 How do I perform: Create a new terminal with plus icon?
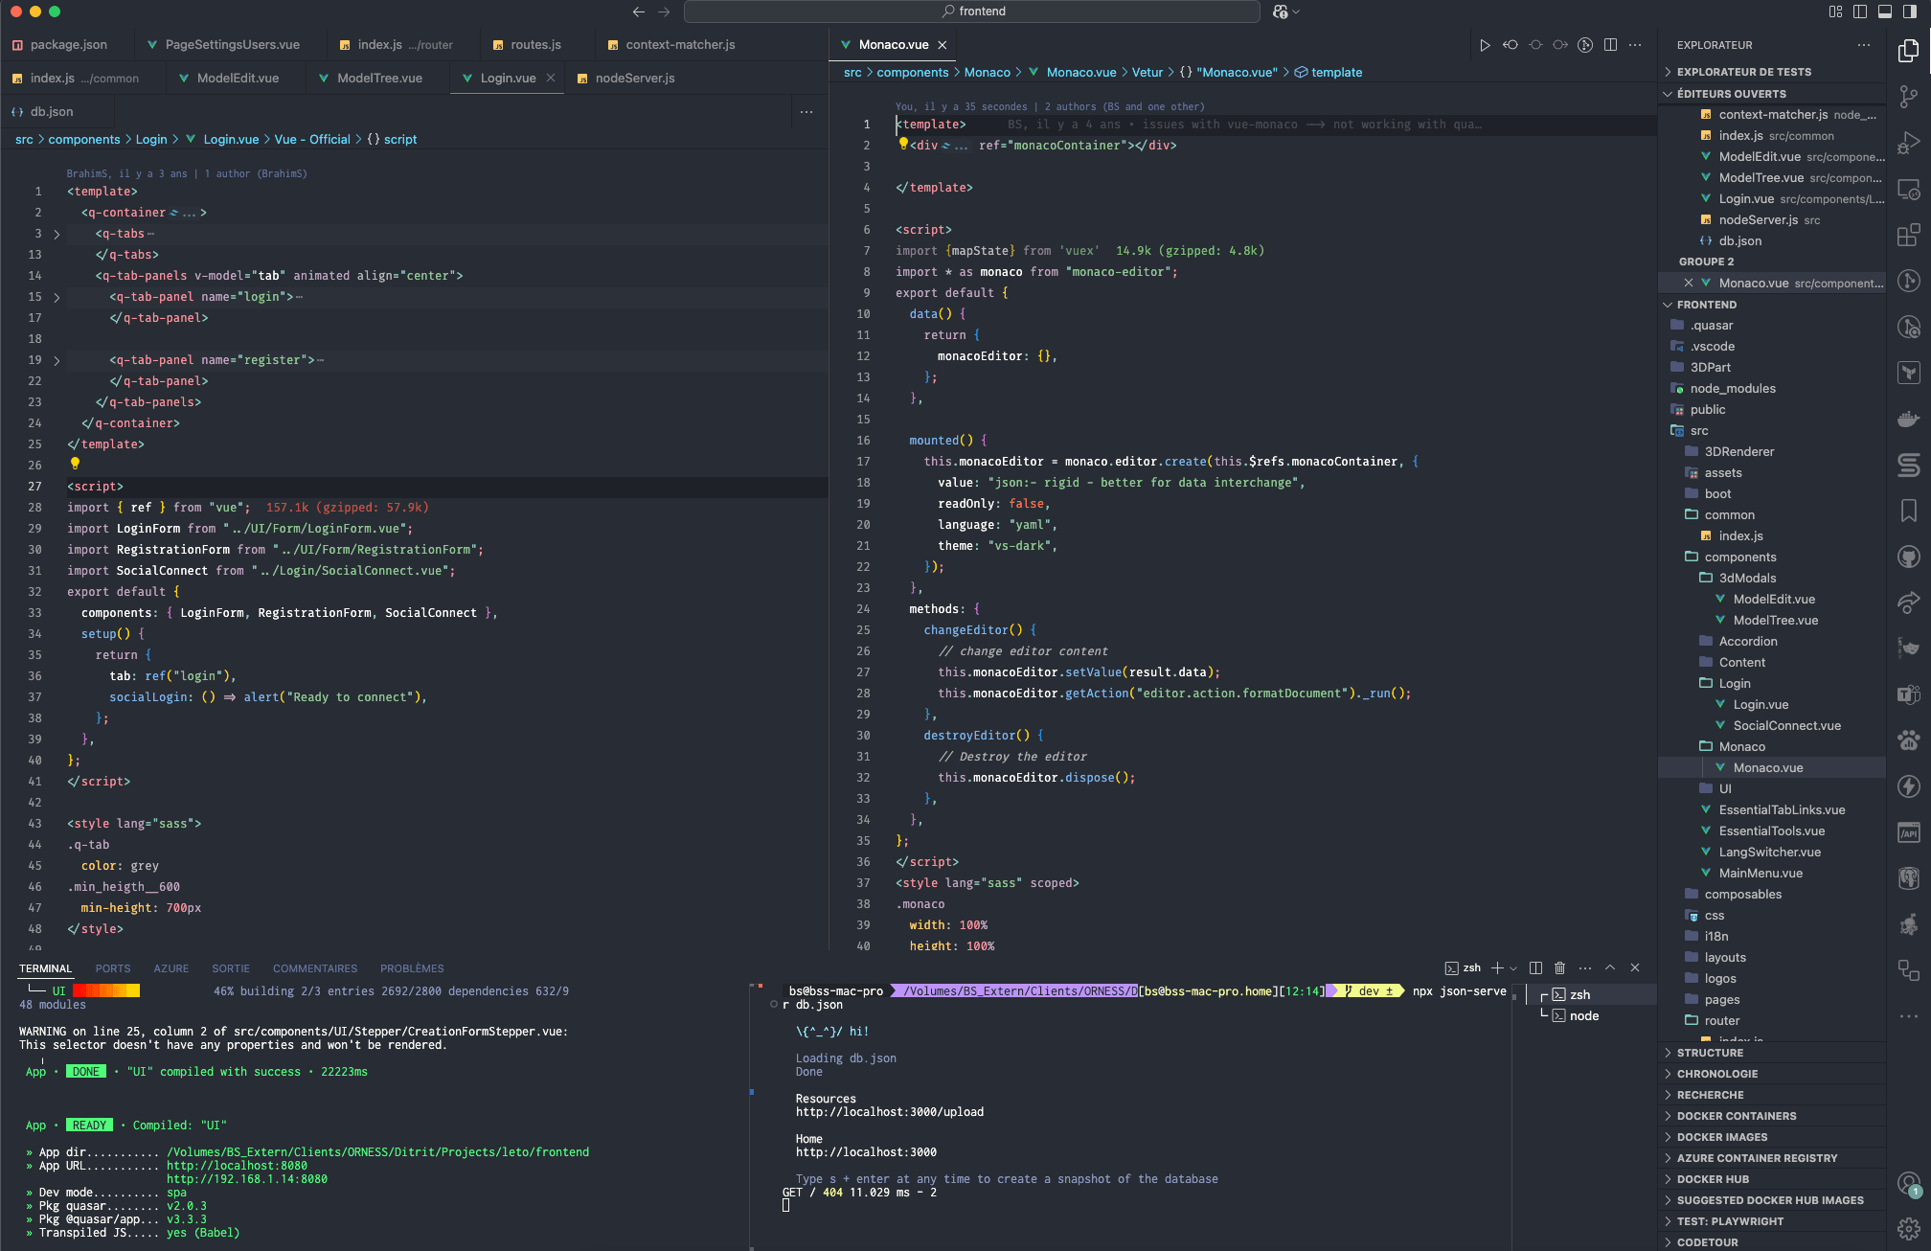click(1498, 968)
